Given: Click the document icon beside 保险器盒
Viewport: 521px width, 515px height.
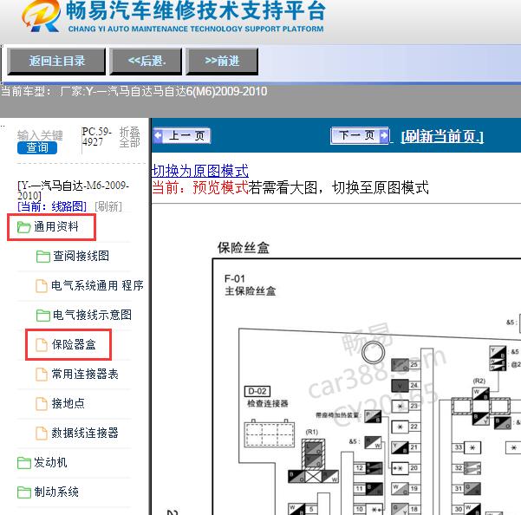Looking at the screenshot, I should [x=42, y=344].
